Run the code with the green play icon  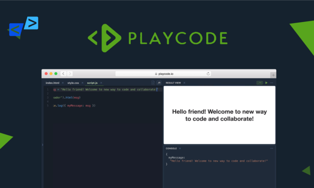[266, 83]
